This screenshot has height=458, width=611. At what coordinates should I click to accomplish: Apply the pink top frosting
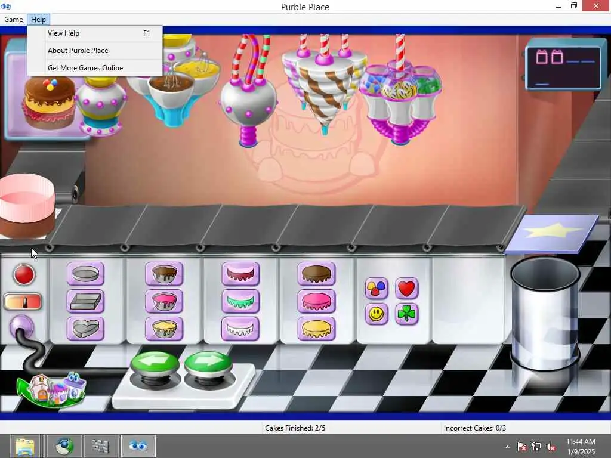pos(316,301)
